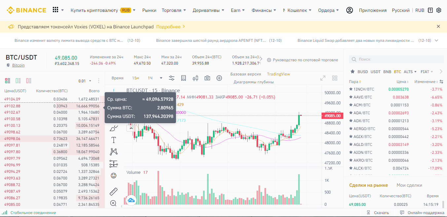Expand chart to fullscreen
This screenshot has width=447, height=217.
pyautogui.click(x=323, y=78)
